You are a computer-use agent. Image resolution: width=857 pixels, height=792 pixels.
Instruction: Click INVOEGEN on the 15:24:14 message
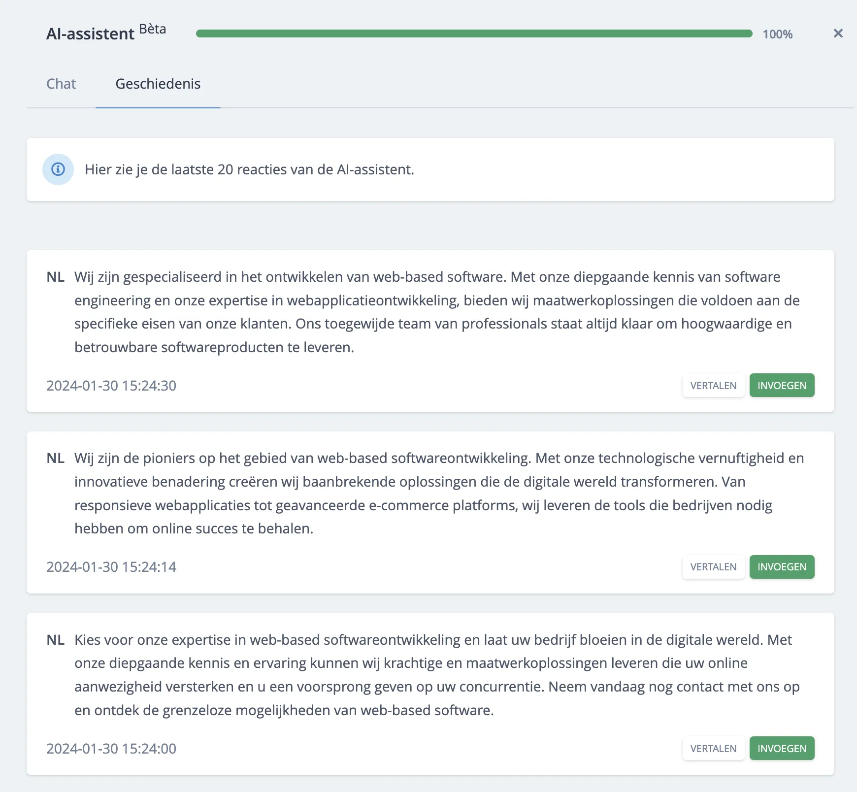point(782,567)
